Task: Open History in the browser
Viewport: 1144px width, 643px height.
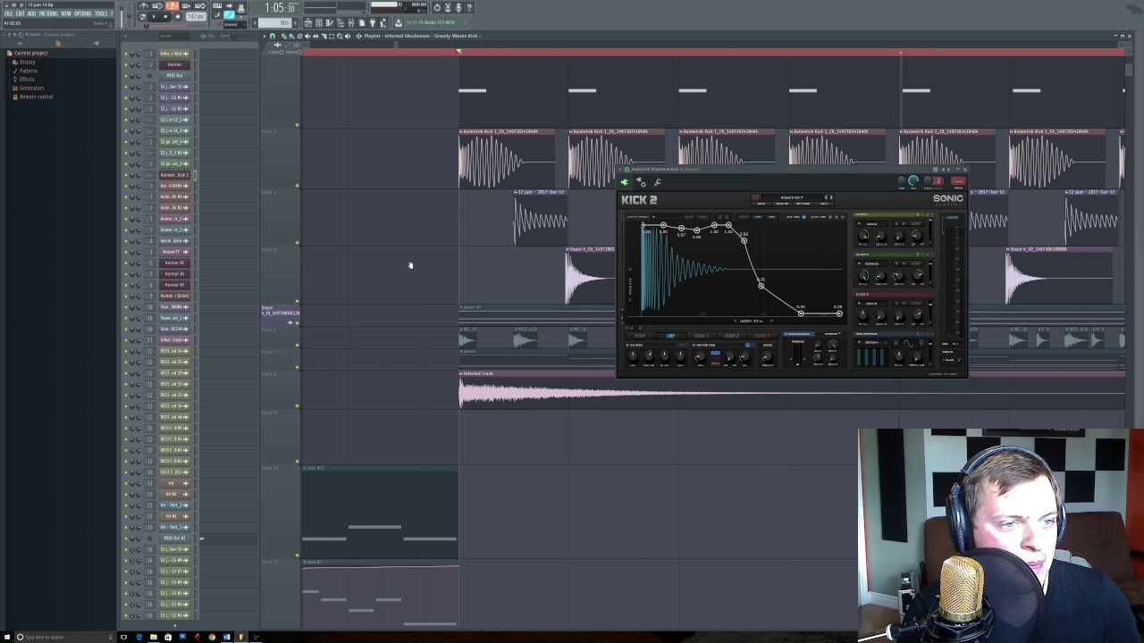Action: [x=27, y=63]
